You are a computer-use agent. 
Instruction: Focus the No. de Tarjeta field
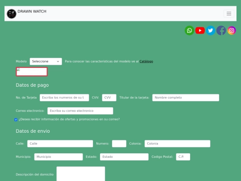[x=64, y=97]
